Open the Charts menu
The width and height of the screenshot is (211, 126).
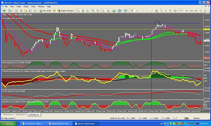click(x=26, y=6)
